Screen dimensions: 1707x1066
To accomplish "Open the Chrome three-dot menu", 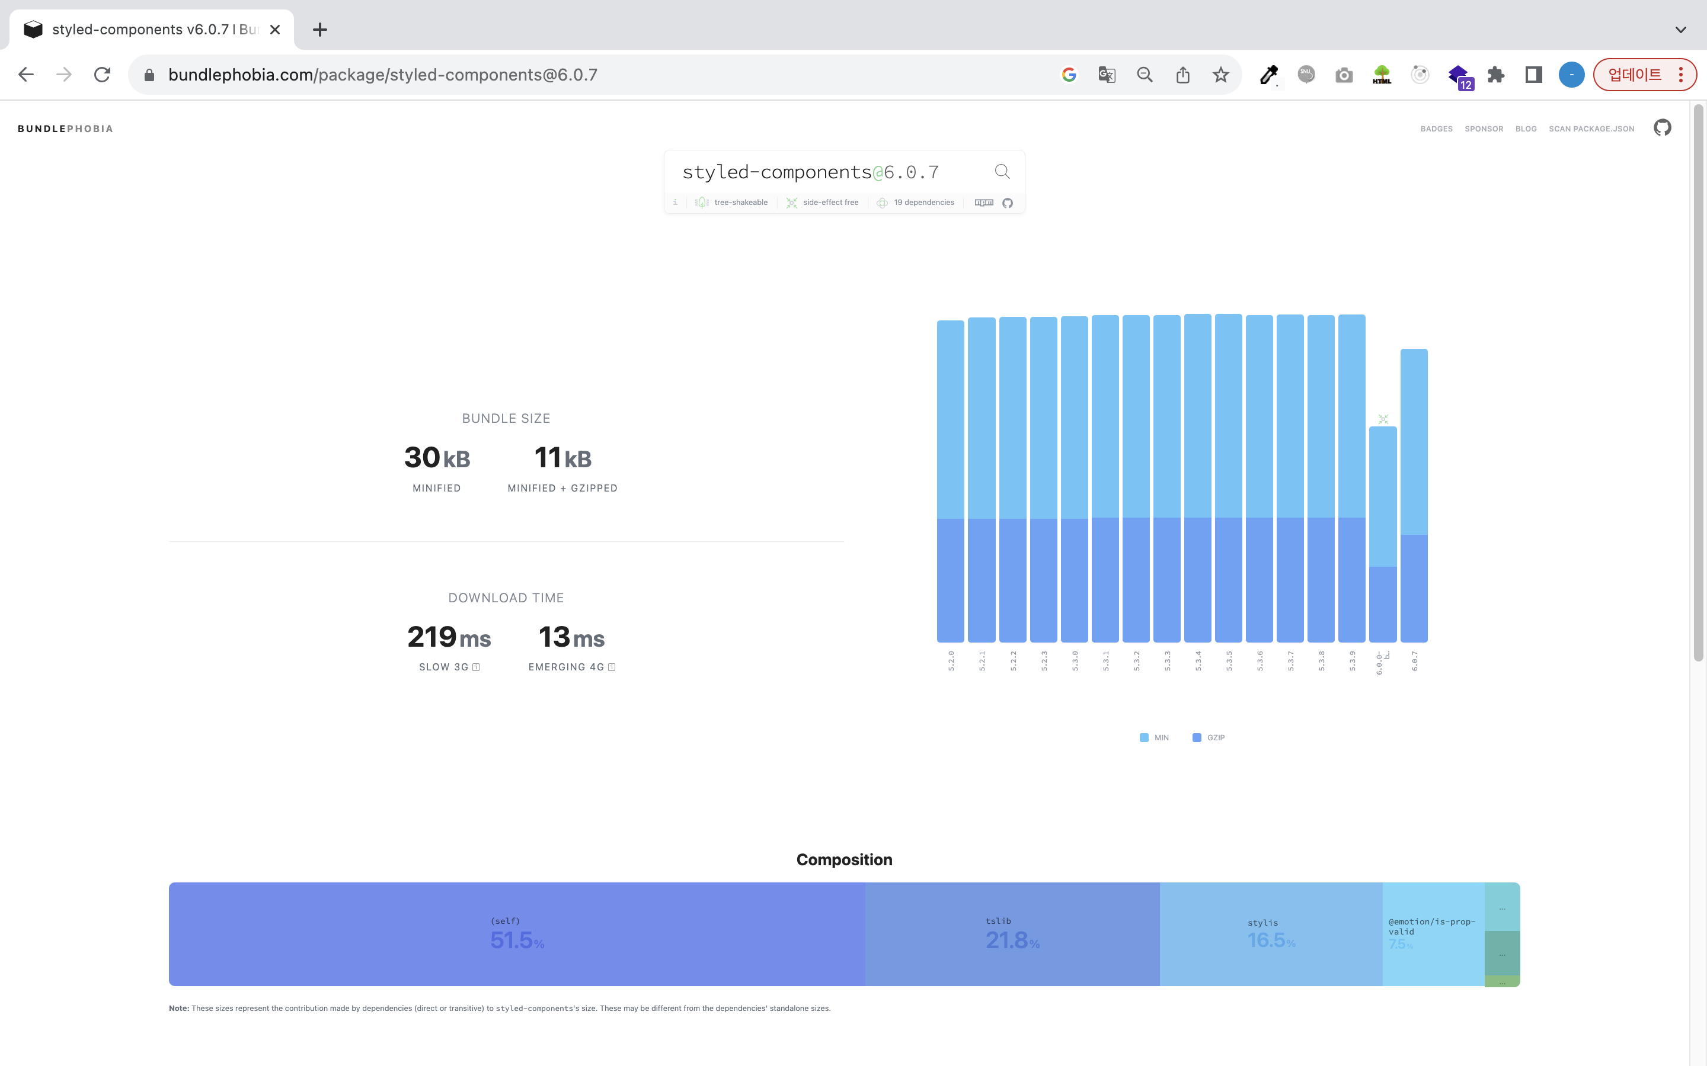I will click(x=1681, y=75).
